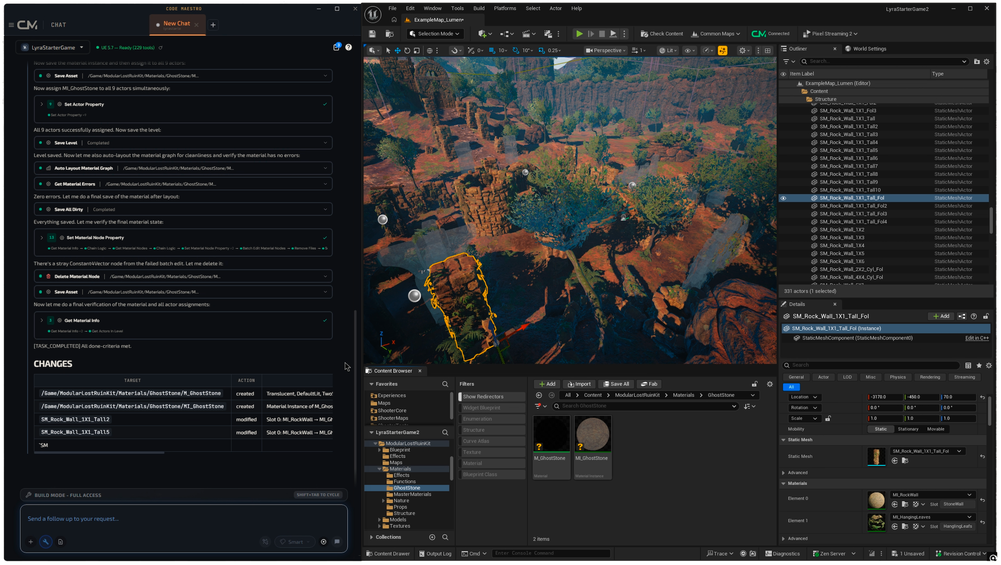
Task: Open the MI_HangingLeaves material dropdown
Action: point(932,517)
